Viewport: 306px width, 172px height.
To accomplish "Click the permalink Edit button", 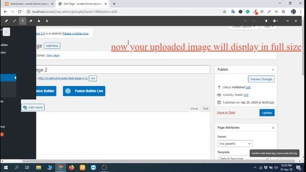I will pyautogui.click(x=93, y=78).
